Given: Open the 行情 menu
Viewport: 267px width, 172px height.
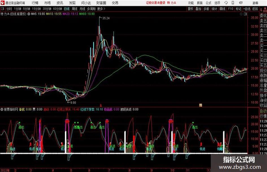Looking at the screenshot, I should point(35,3).
